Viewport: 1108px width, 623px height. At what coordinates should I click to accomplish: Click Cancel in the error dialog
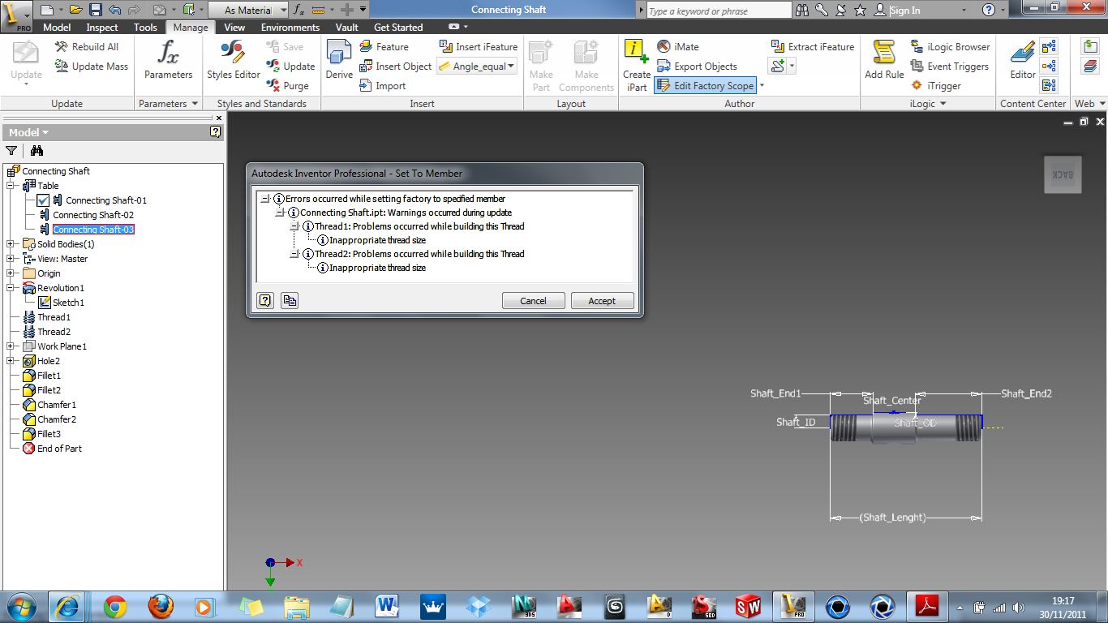533,300
